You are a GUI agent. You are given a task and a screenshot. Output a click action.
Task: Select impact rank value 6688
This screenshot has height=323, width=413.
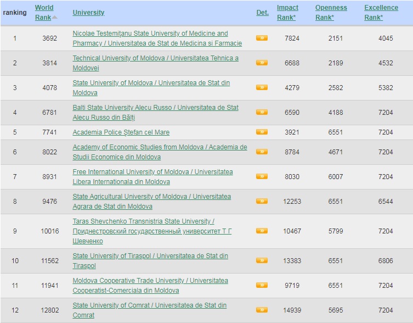[x=292, y=63]
